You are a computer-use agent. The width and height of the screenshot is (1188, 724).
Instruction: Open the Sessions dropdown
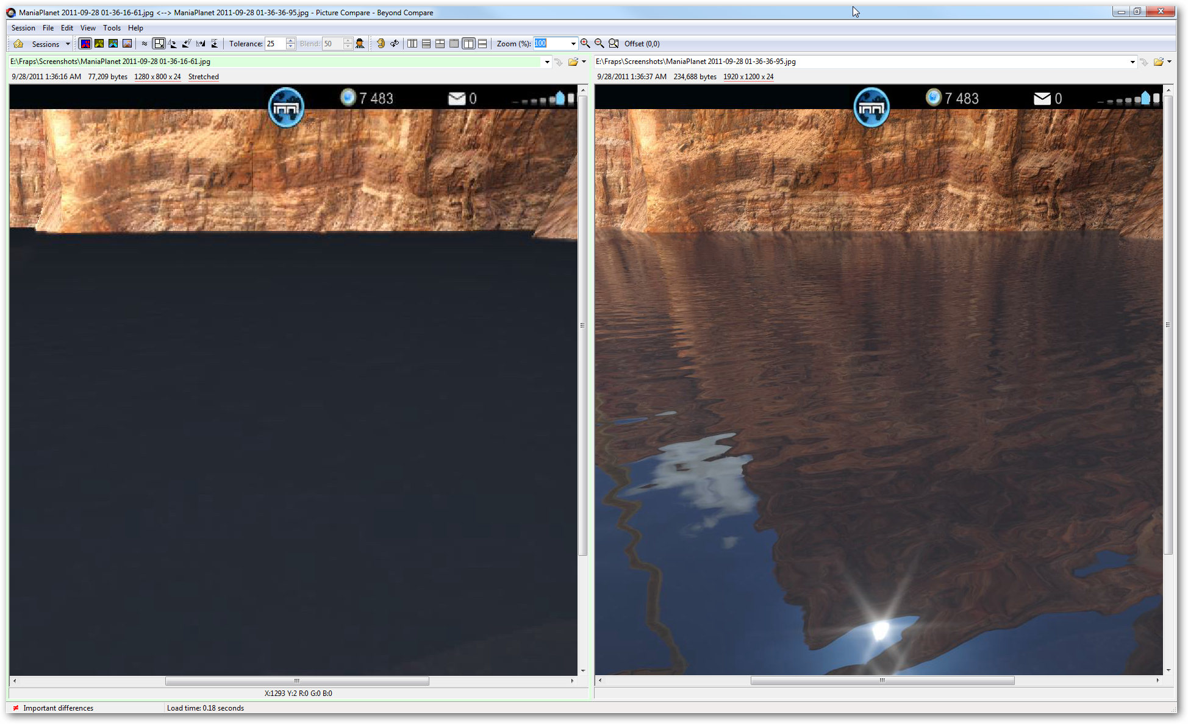51,44
